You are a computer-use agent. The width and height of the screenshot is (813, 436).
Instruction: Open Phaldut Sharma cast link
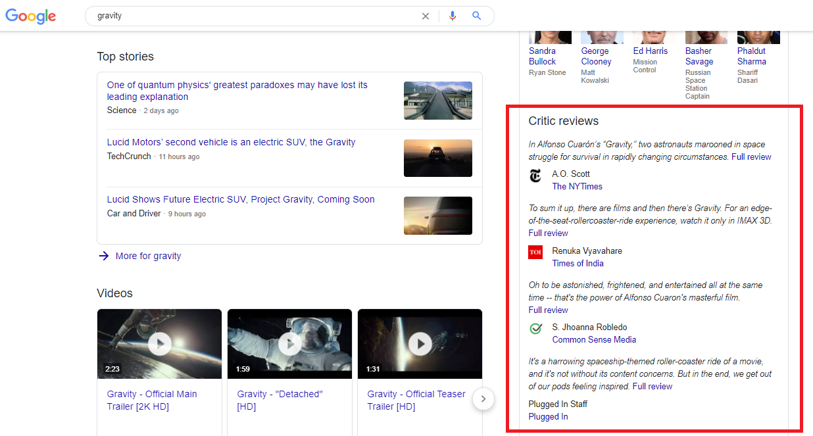coord(752,56)
